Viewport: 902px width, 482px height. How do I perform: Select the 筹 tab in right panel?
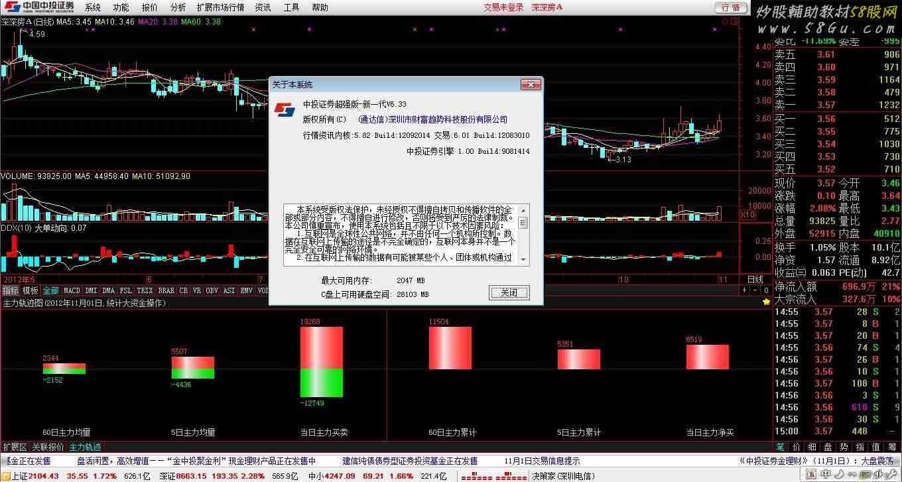pos(891,447)
